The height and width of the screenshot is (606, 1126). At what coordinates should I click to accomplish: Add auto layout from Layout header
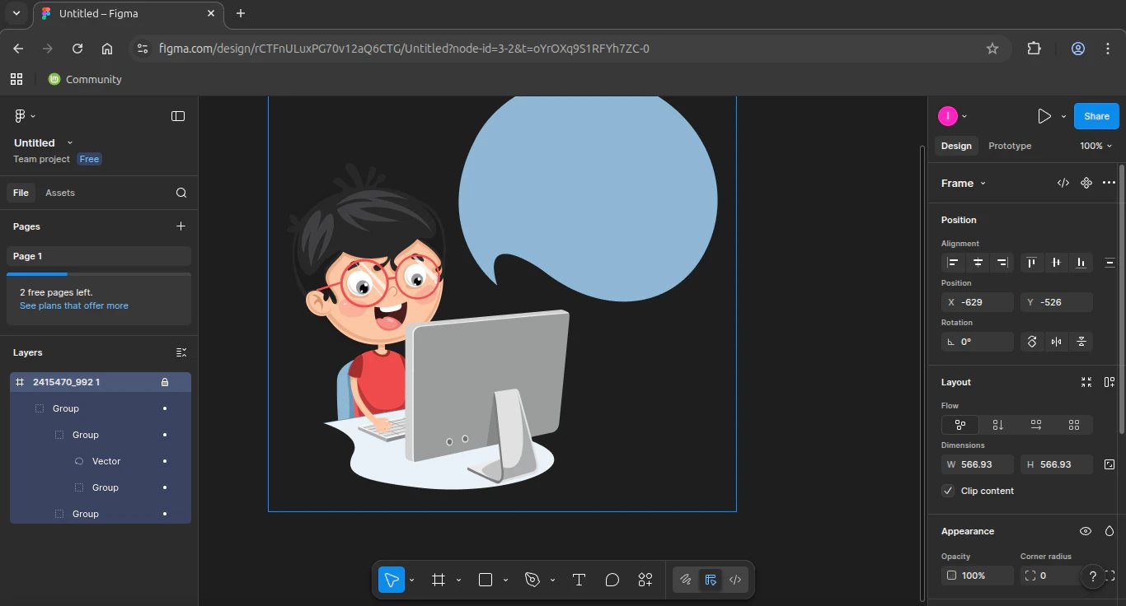pos(1110,382)
